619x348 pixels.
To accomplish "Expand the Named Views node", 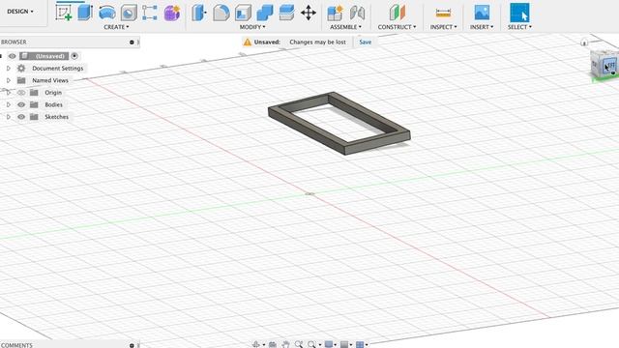I will point(9,80).
